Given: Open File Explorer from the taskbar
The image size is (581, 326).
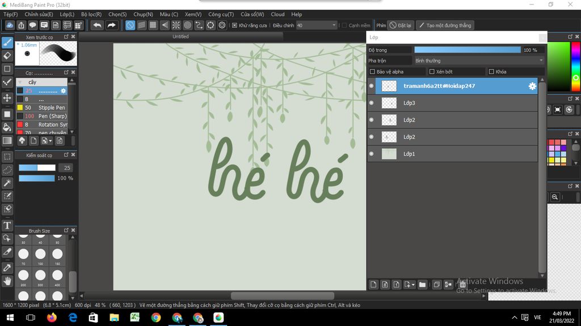Looking at the screenshot, I should [114, 318].
